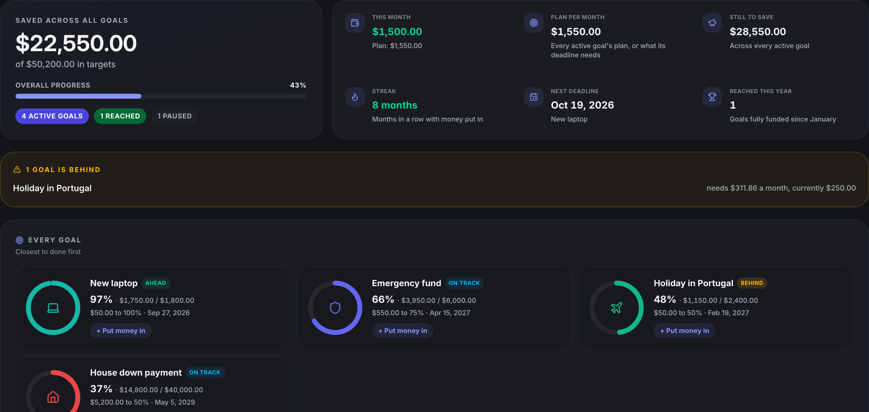This screenshot has height=412, width=869.
Task: Click the ON TRACK badge on Emergency fund
Action: pyautogui.click(x=464, y=283)
